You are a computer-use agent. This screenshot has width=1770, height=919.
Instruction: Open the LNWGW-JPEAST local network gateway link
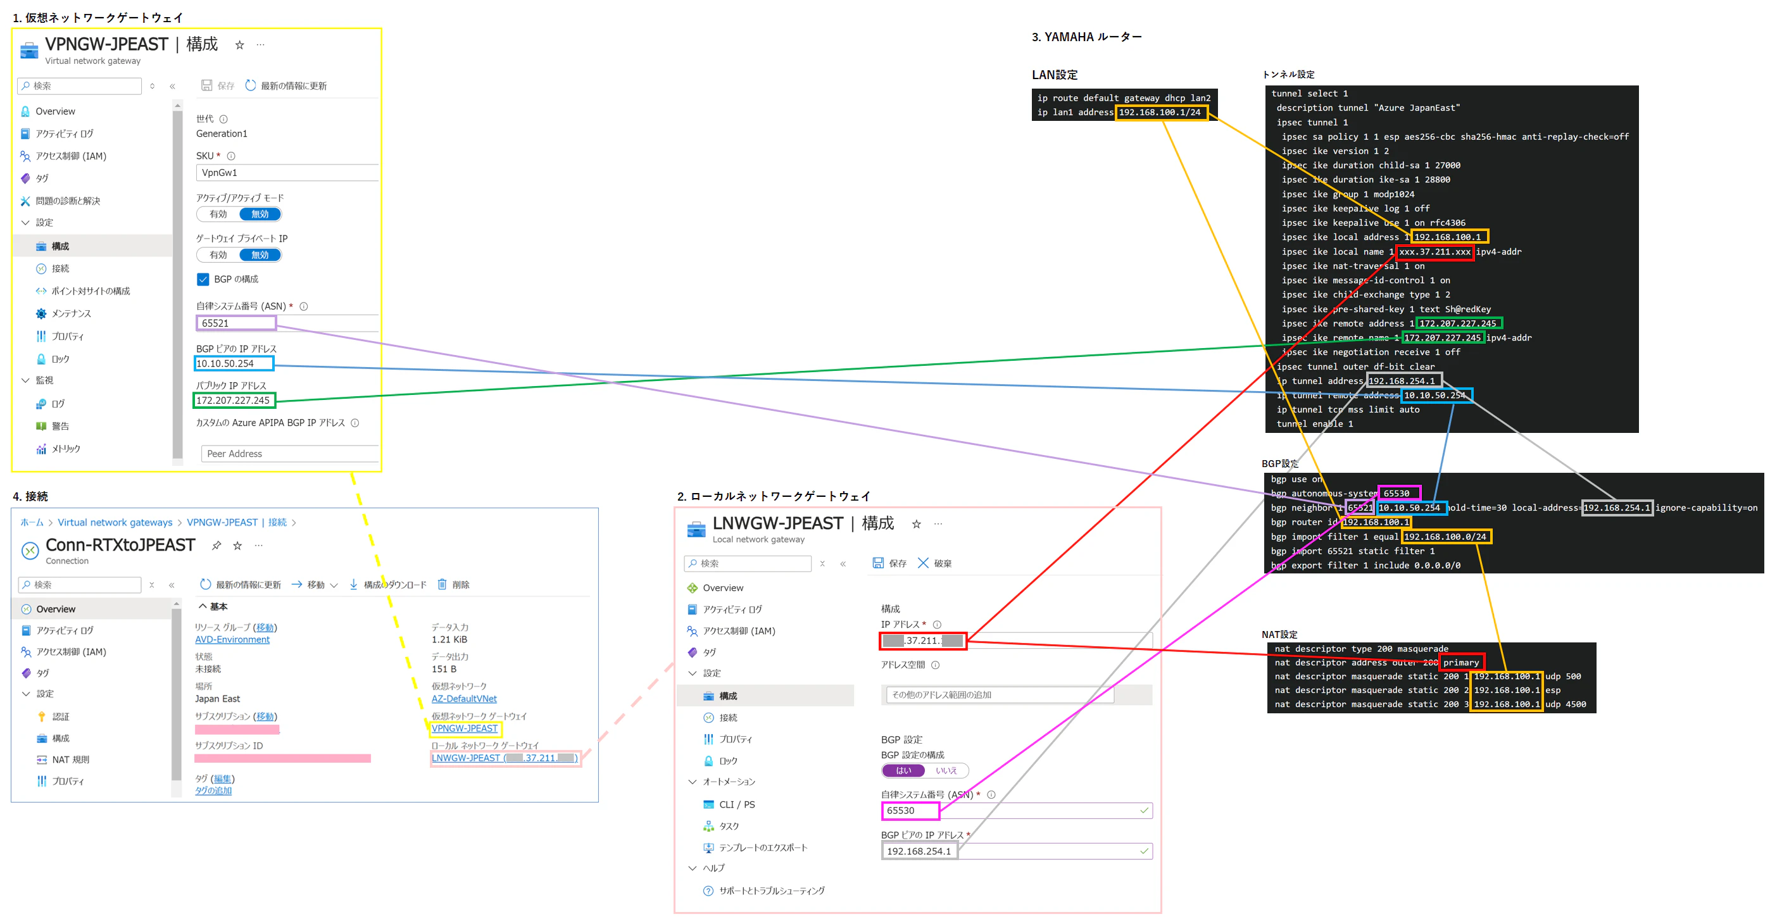tap(505, 758)
